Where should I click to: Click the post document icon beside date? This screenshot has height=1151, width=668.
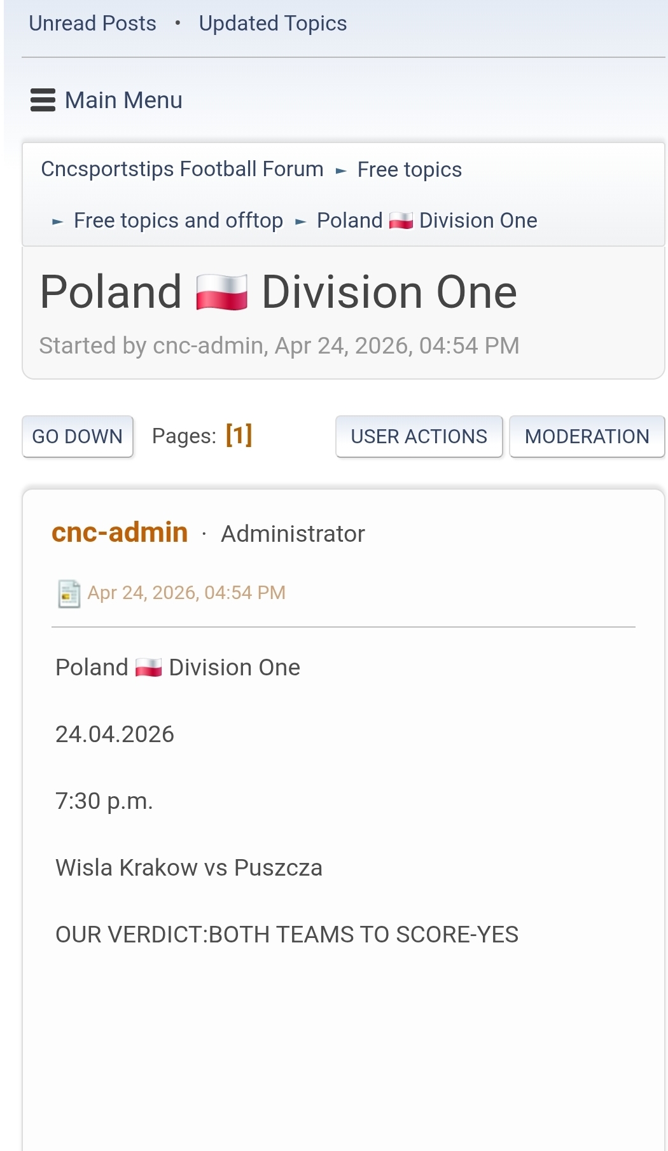pos(69,593)
